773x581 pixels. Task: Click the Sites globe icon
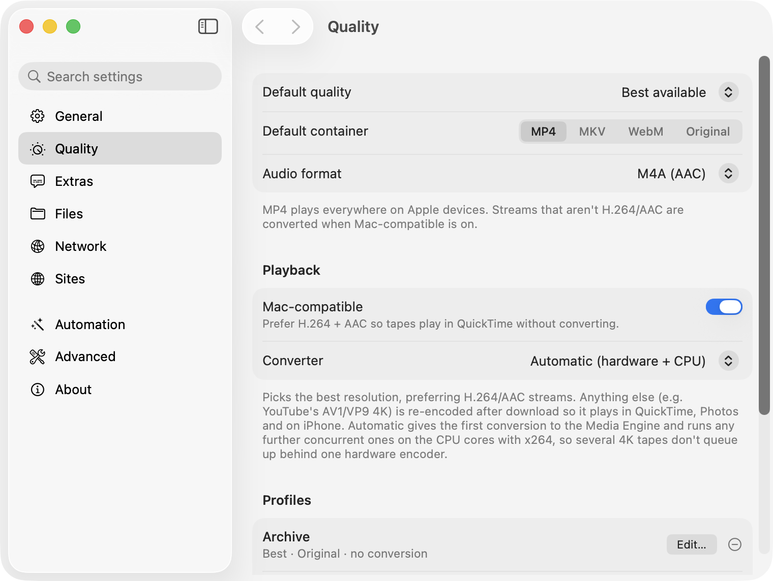38,279
